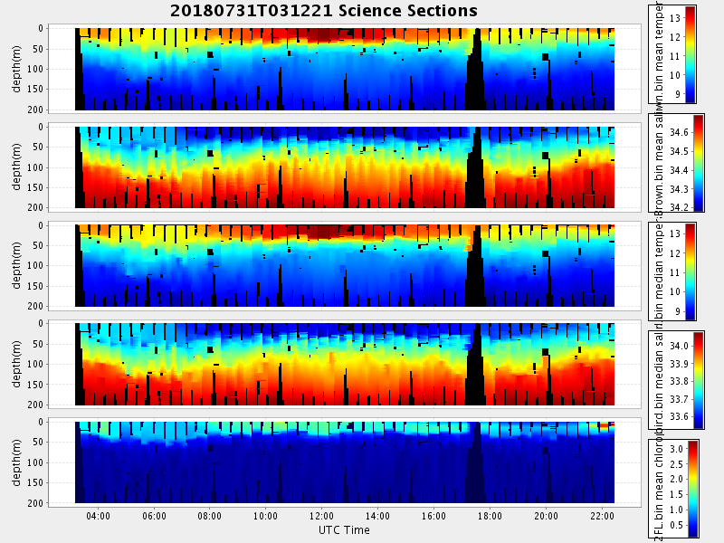Screen dimensions: 724x543
Task: Click the depth(m) label of the top panel
Action: coord(18,68)
